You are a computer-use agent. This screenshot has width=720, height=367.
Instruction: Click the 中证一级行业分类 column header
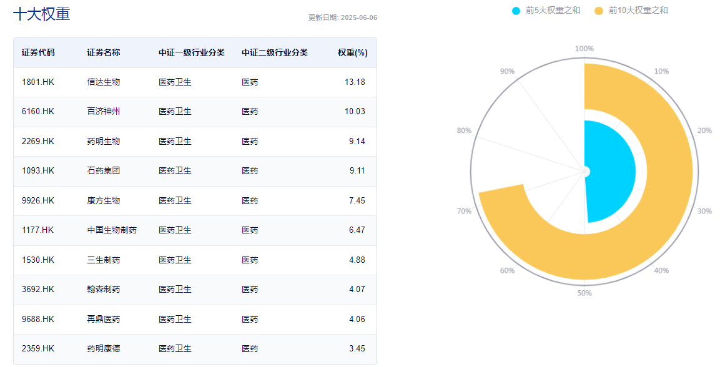(192, 53)
